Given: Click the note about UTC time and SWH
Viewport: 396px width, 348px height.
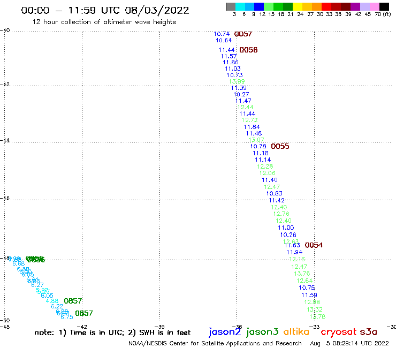Looking at the screenshot, I should coord(112,332).
